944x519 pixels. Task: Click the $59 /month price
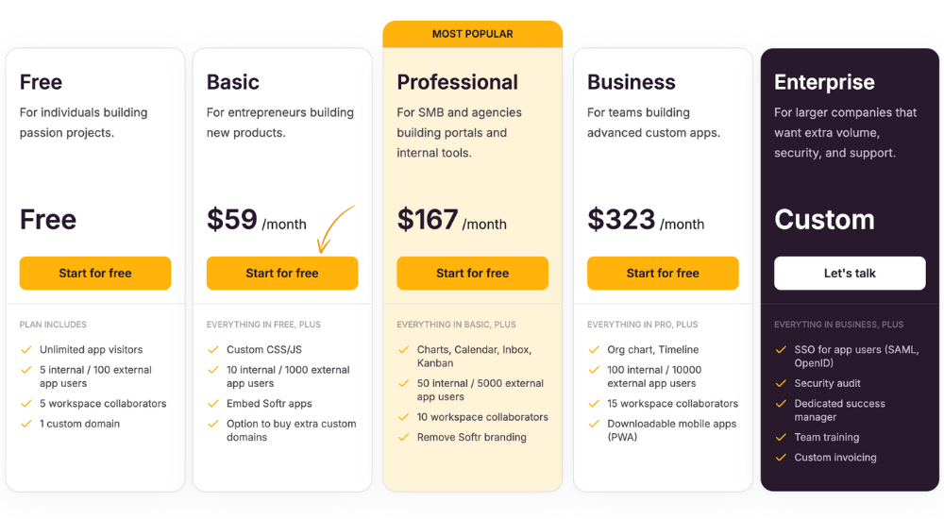click(257, 220)
